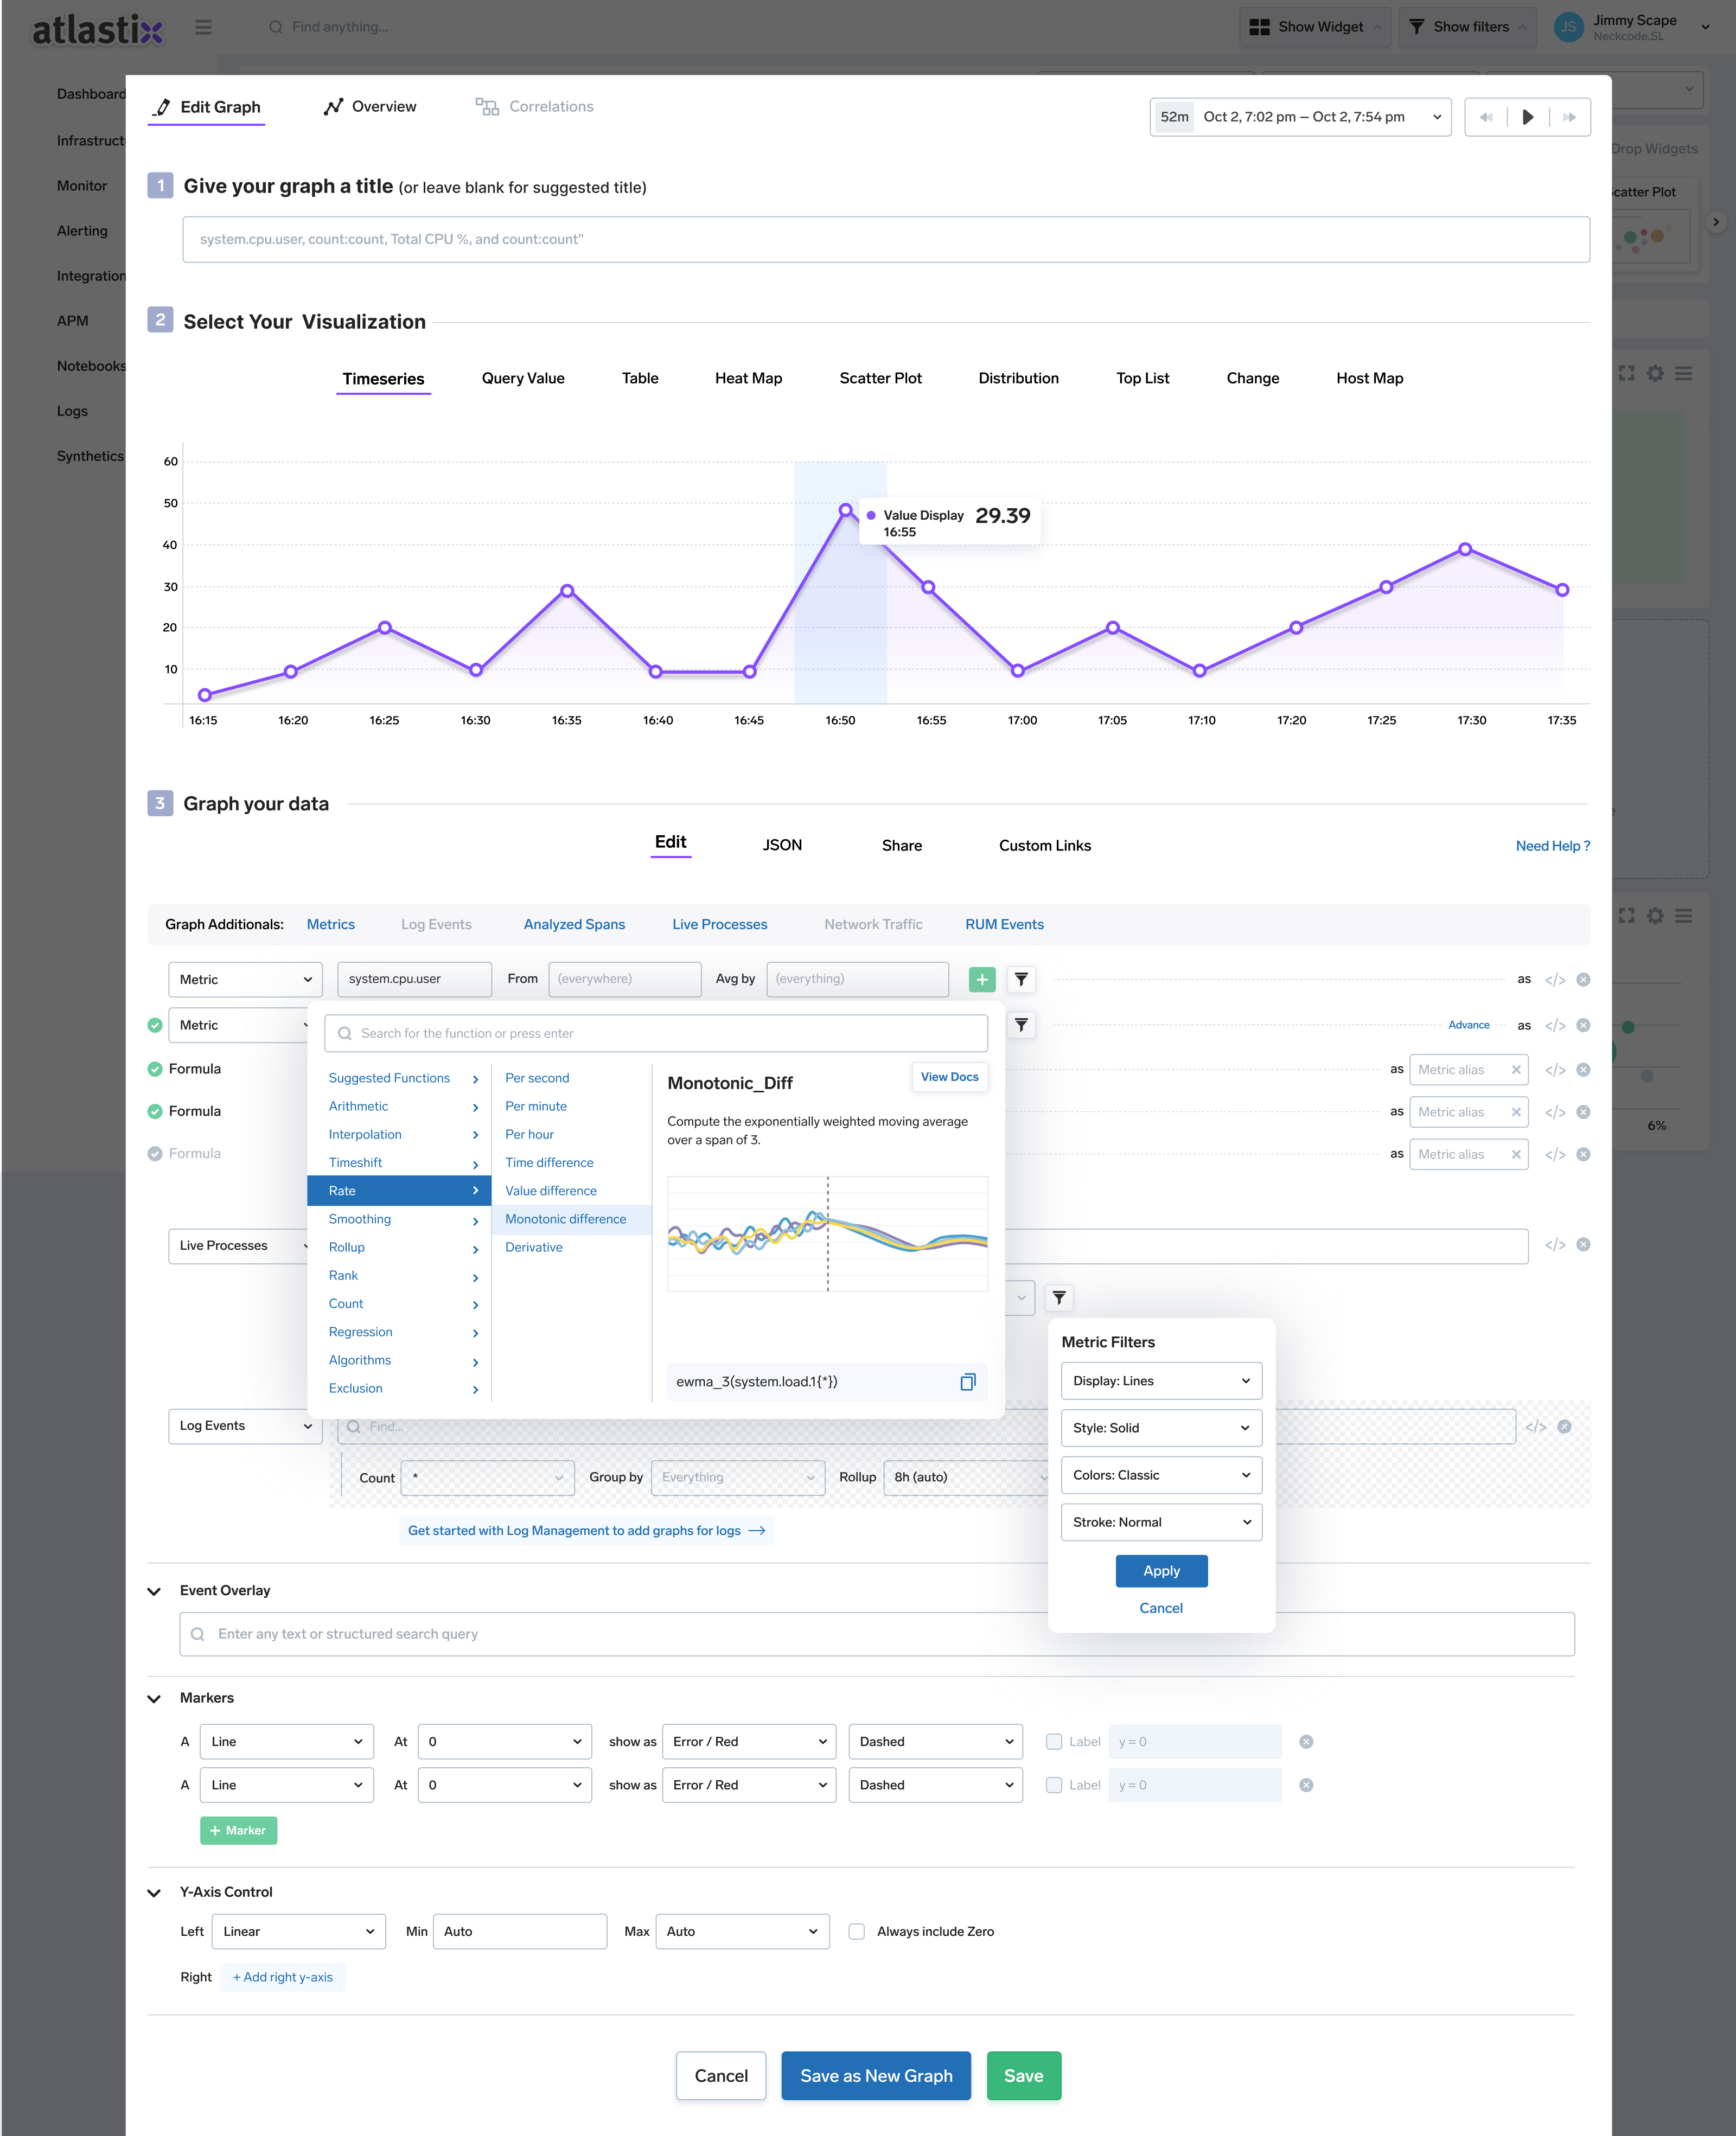Collapse the Event Overlay section
Viewport: 1736px width, 2136px height.
click(154, 1591)
